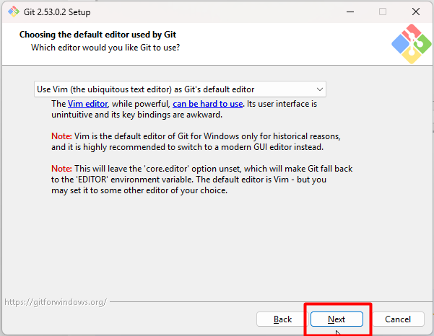434x336 pixels.
Task: Click the 'Git 2.53.0.2 Setup' title text
Action: (x=57, y=12)
